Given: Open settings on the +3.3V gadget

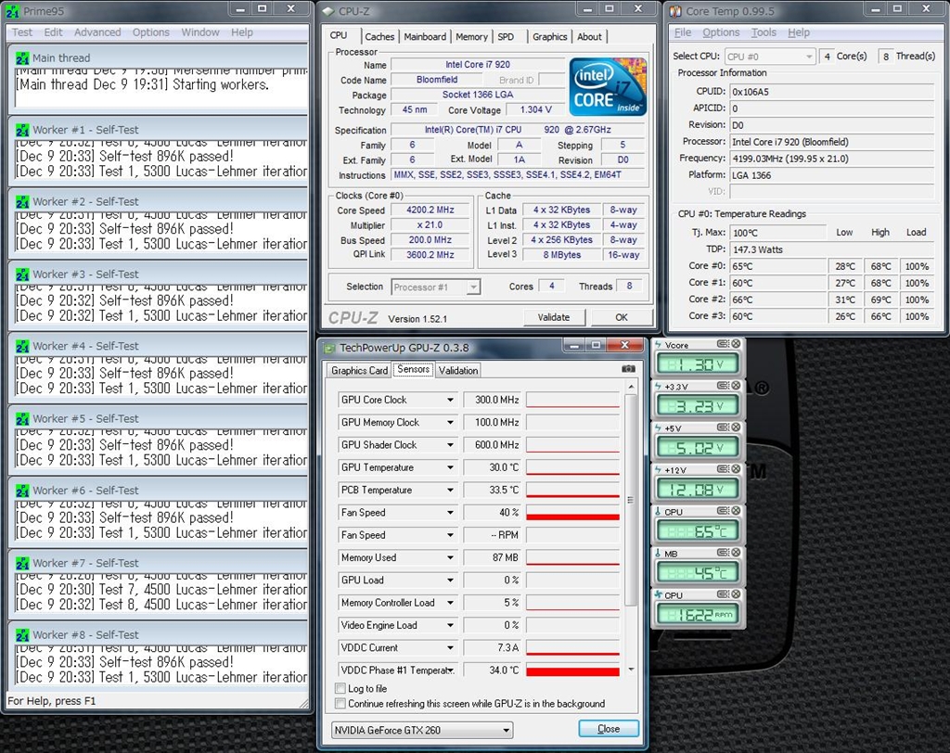Looking at the screenshot, I should click(x=724, y=386).
